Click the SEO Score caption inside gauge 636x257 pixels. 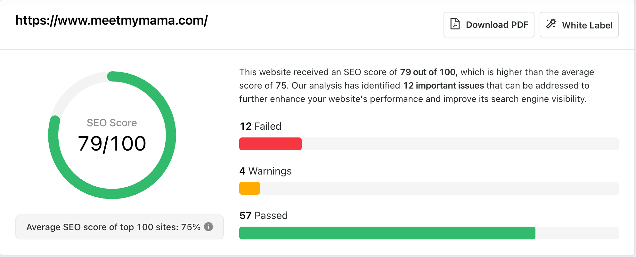[112, 123]
